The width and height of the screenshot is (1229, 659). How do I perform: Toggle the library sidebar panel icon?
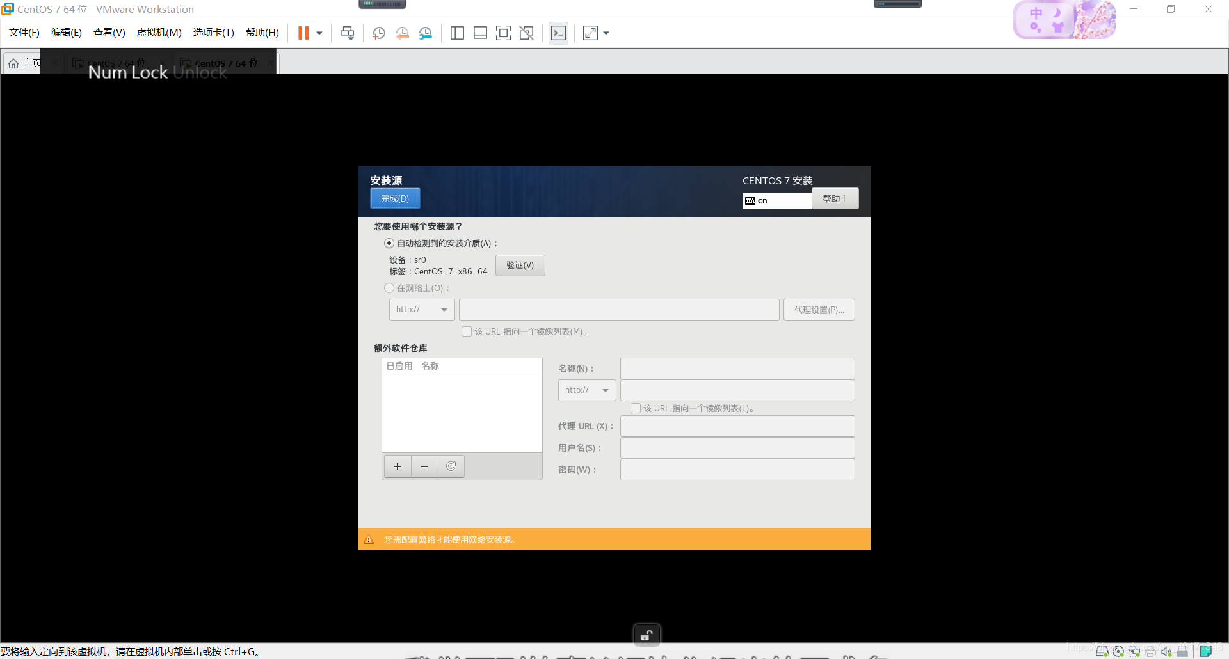click(457, 33)
